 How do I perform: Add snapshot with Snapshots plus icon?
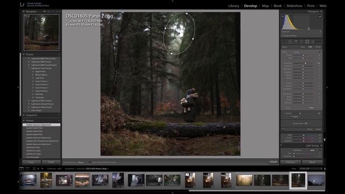[59, 115]
